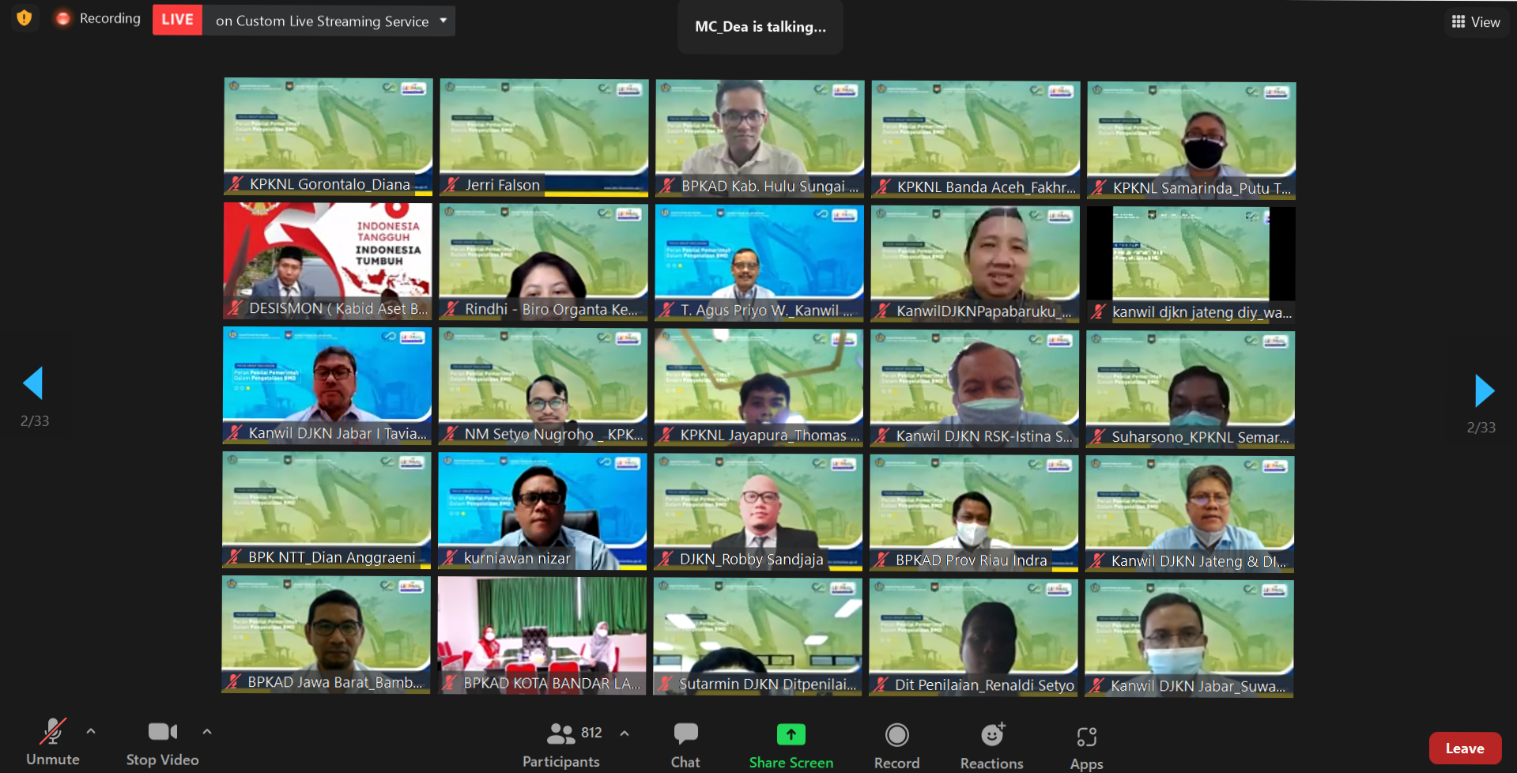
Task: Open the Reactions menu
Action: (x=991, y=745)
